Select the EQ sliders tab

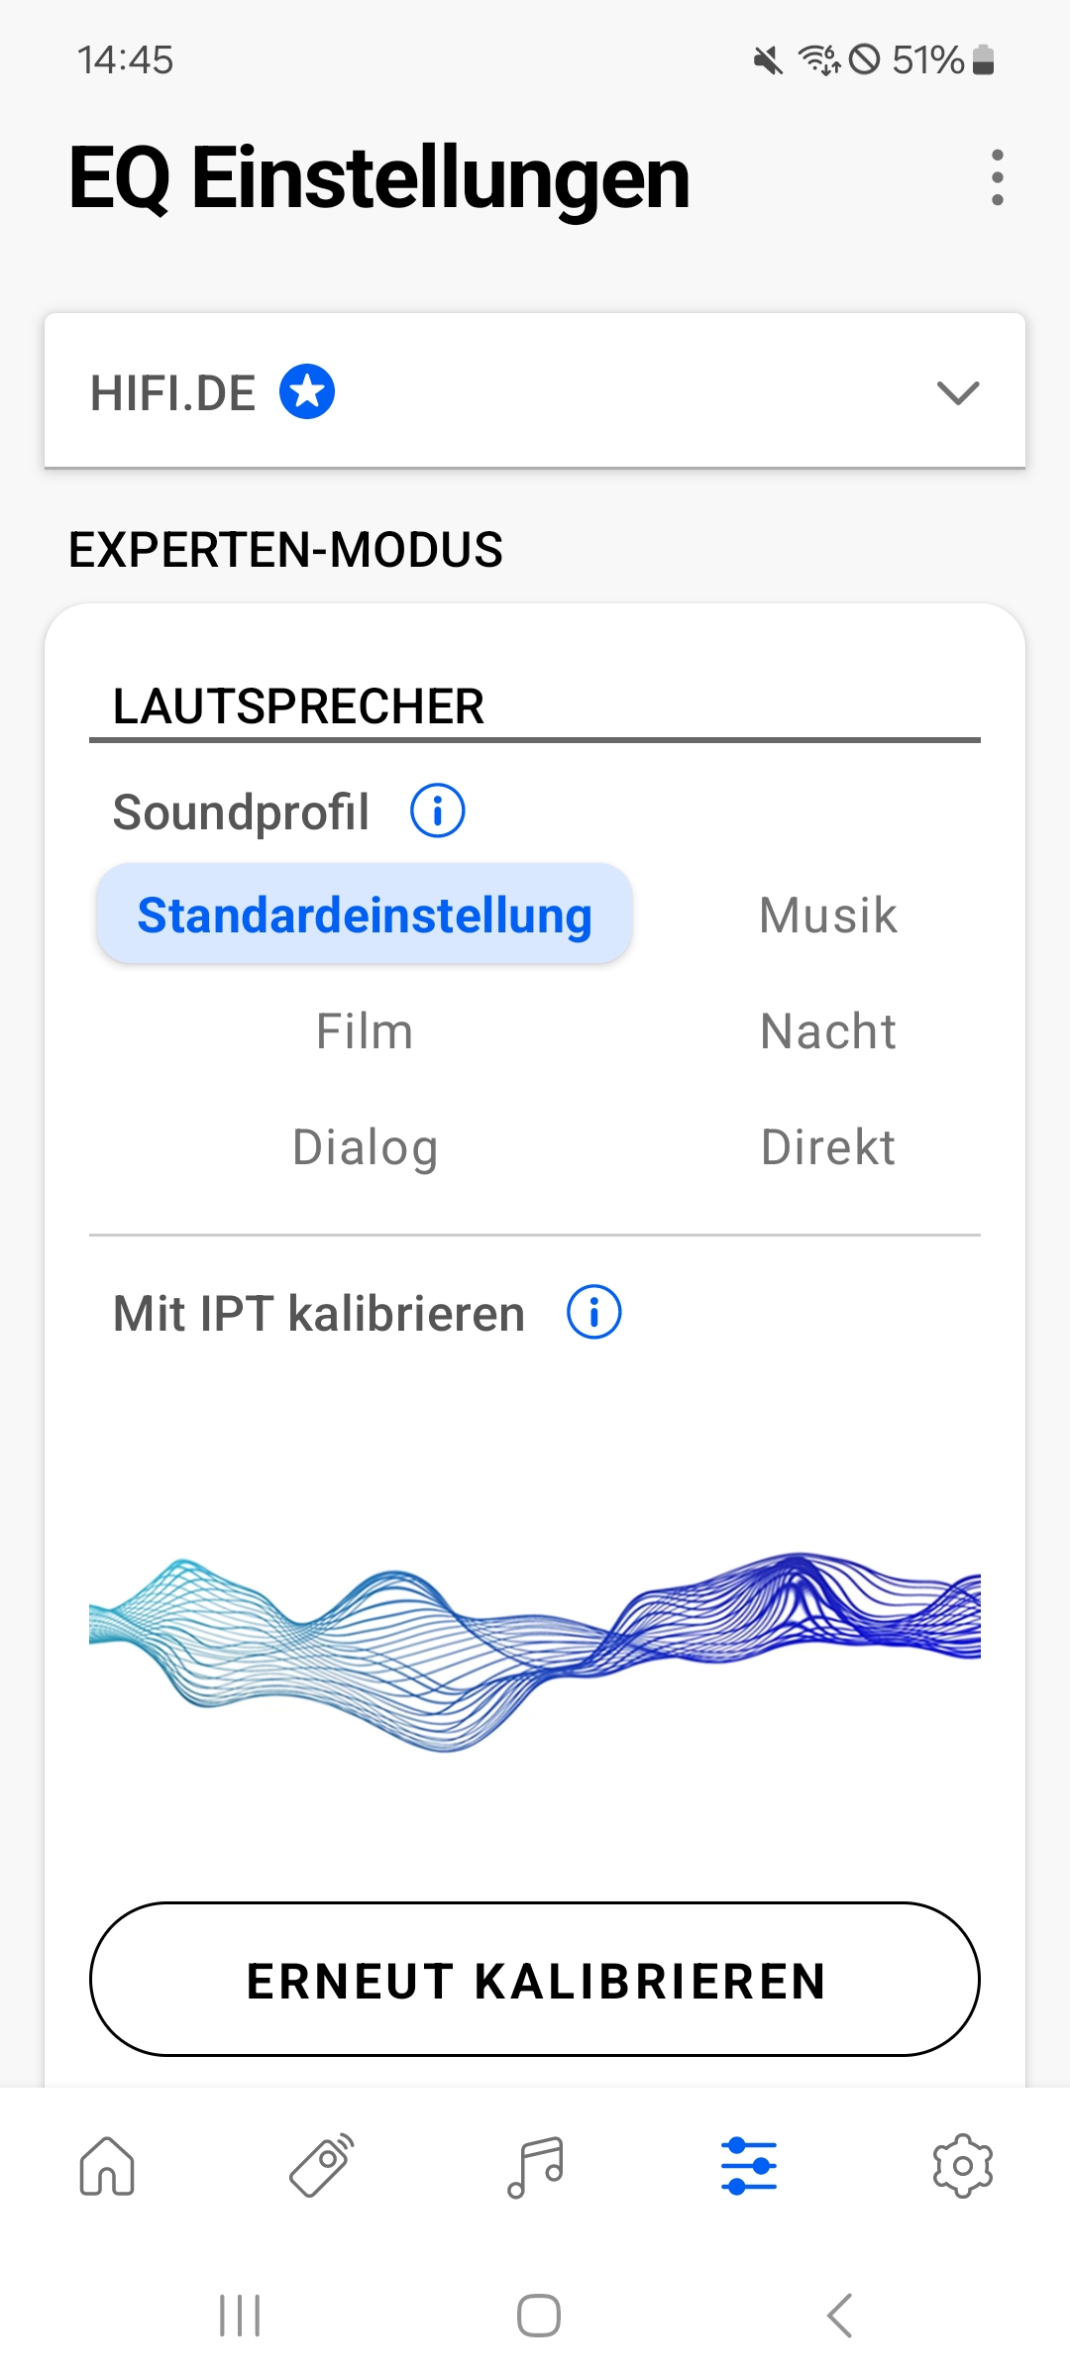(749, 2166)
